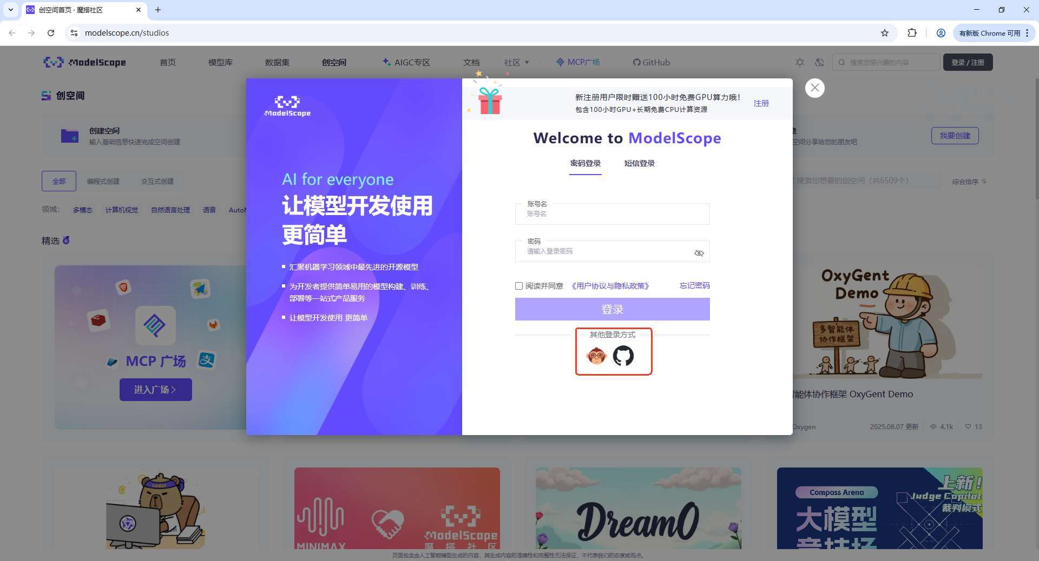The width and height of the screenshot is (1039, 561).
Task: Select the 全部 filter tab
Action: pos(59,181)
